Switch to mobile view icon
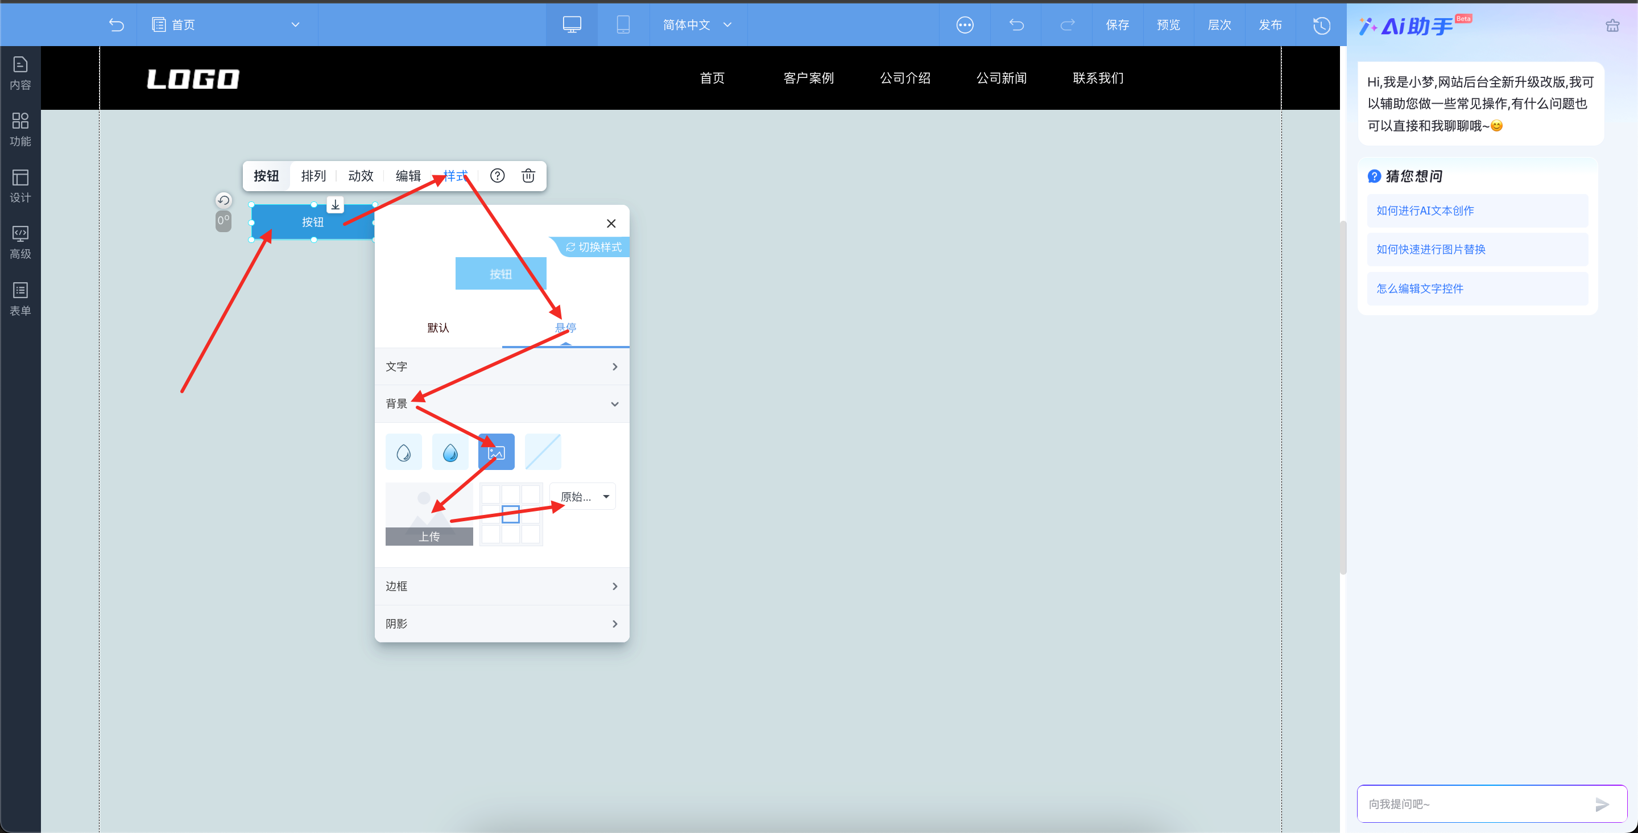1638x833 pixels. [623, 25]
